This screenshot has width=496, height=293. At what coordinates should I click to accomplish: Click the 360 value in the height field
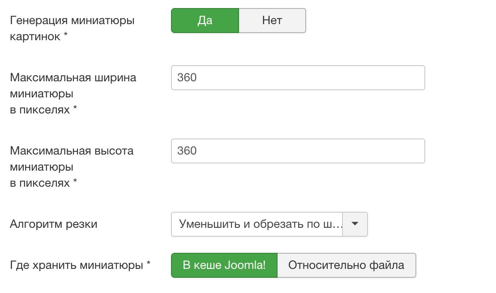tap(187, 151)
